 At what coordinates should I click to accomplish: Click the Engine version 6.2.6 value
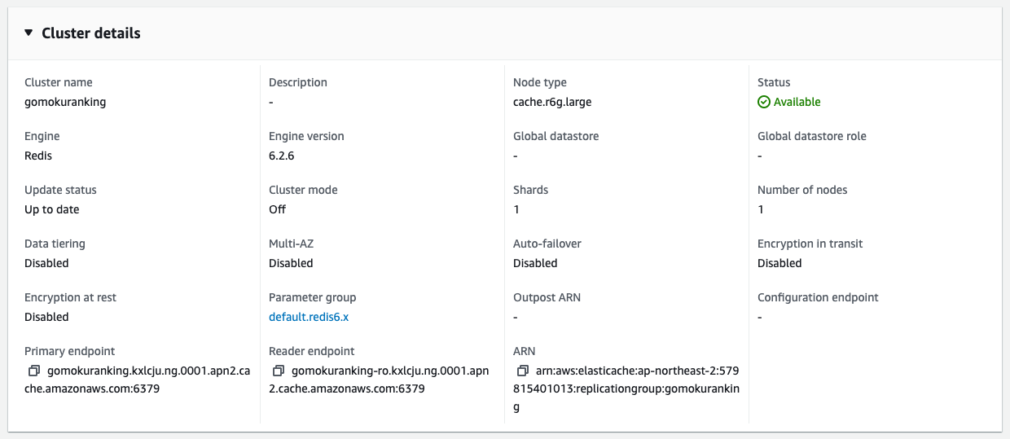pos(281,156)
